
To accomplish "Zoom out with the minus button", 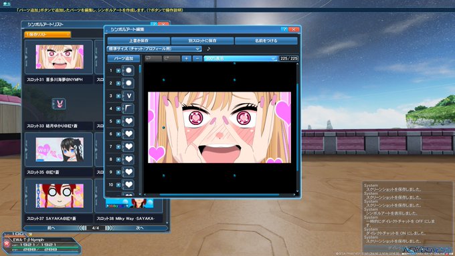I will [197, 59].
